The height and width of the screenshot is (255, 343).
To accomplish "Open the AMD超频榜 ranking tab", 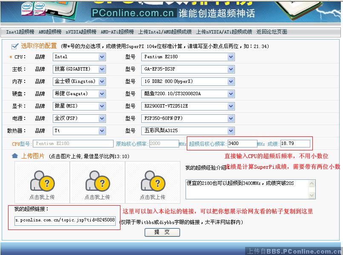I will pos(50,32).
